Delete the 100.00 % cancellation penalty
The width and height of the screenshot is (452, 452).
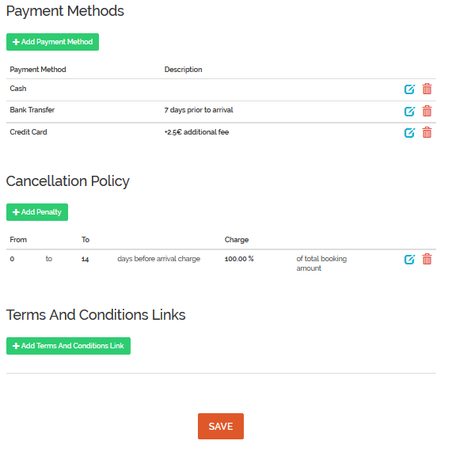427,259
